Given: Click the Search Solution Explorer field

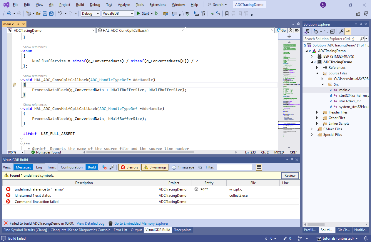Looking at the screenshot, I should point(332,39).
